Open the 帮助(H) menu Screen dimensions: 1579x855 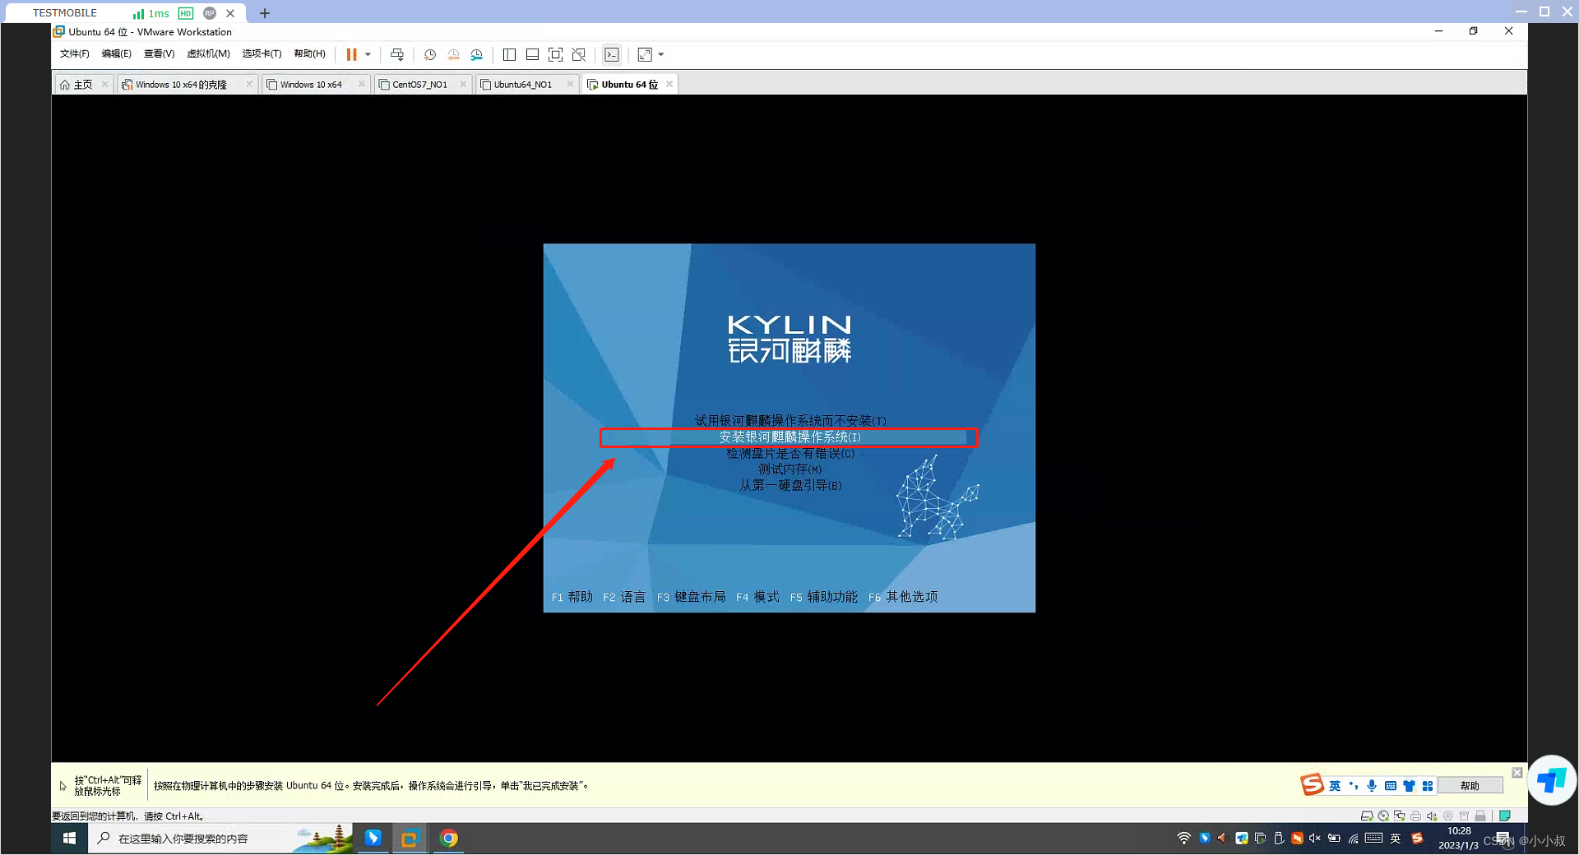(309, 53)
